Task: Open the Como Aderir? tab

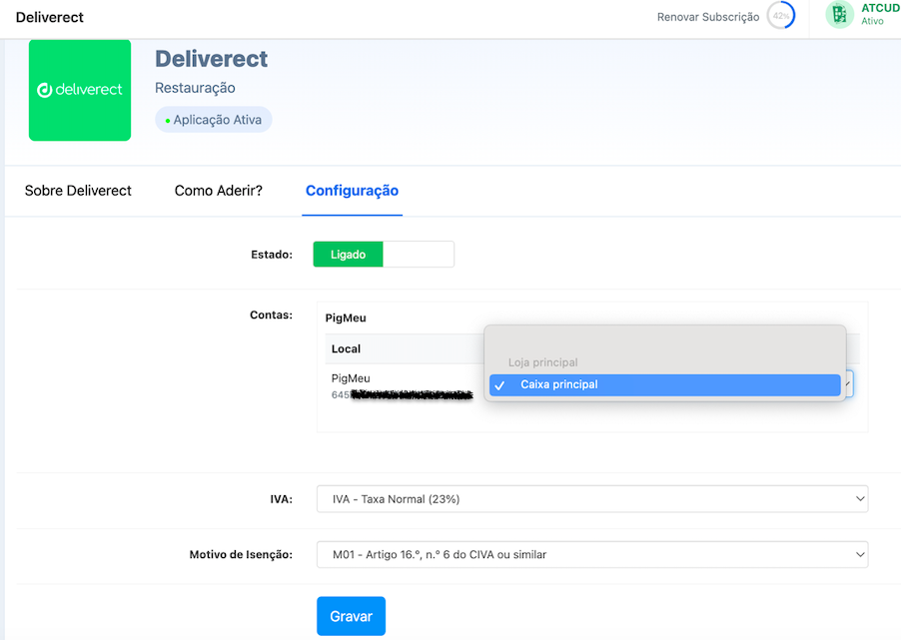Action: pos(218,191)
